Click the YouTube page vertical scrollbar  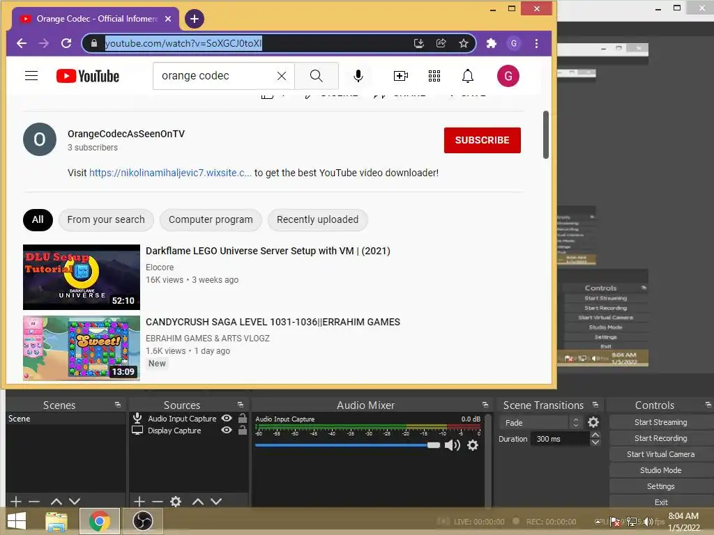point(545,134)
